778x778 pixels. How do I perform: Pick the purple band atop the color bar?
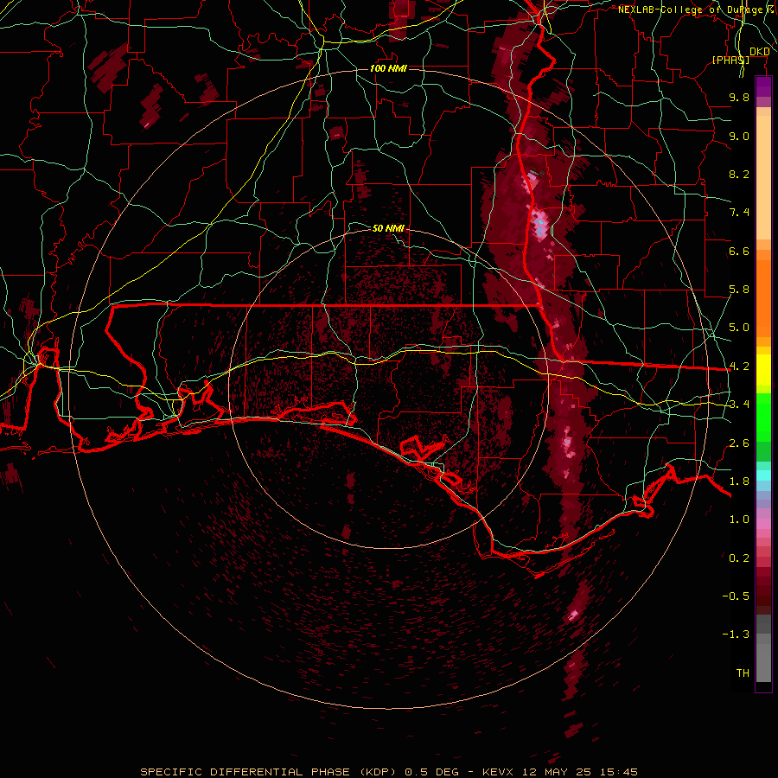click(763, 87)
